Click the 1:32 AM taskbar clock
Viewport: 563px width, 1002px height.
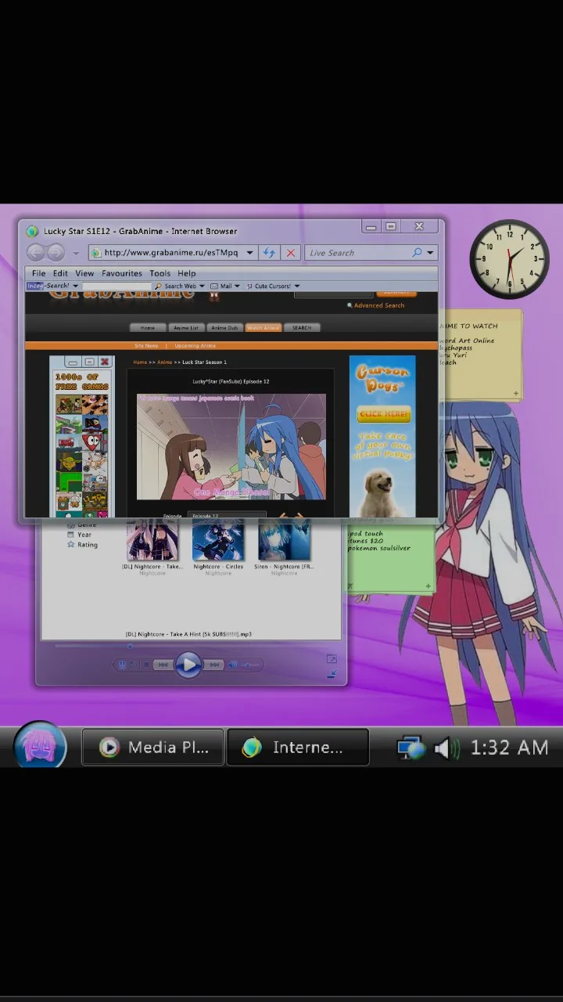click(x=509, y=748)
